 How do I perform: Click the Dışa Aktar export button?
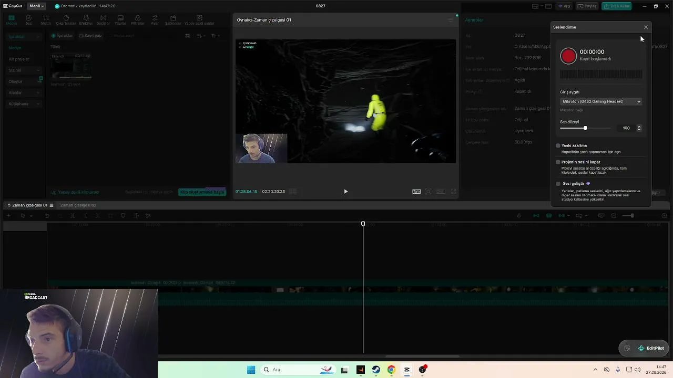[x=617, y=6]
